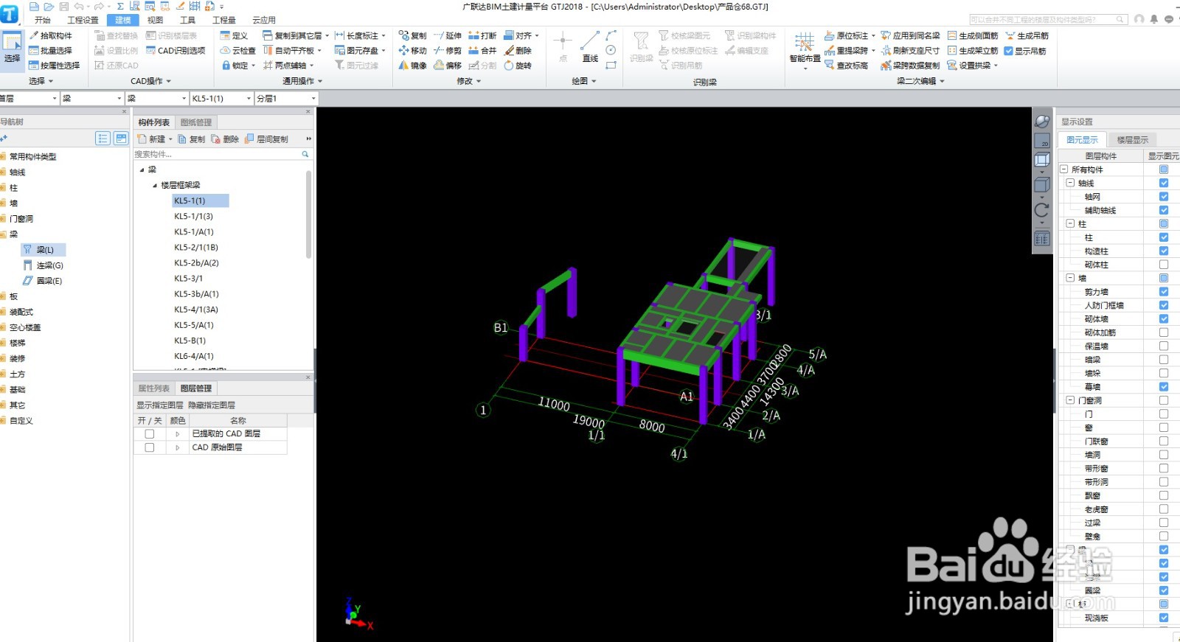The image size is (1180, 642).
Task: Click the orbit view icon in the viewport toolbar
Action: click(x=1041, y=122)
